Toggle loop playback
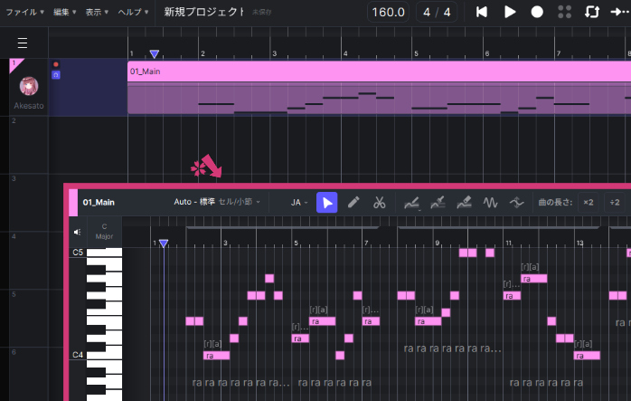 pyautogui.click(x=592, y=12)
